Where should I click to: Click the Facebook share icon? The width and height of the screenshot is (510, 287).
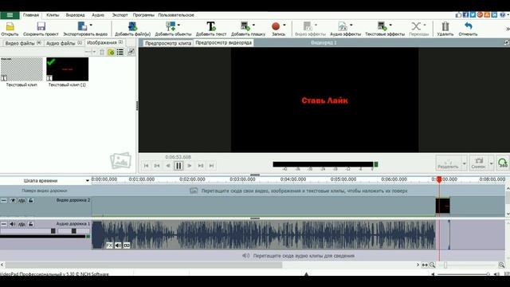465,14
